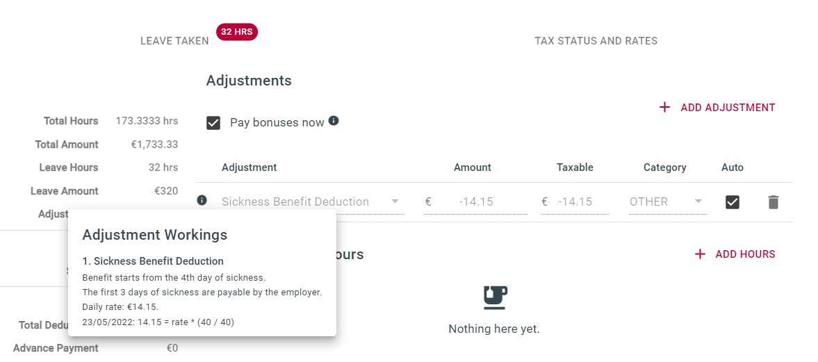Uncheck the Pay bonuses now checkbox
Viewport: 818px width, 362px height.
point(213,123)
